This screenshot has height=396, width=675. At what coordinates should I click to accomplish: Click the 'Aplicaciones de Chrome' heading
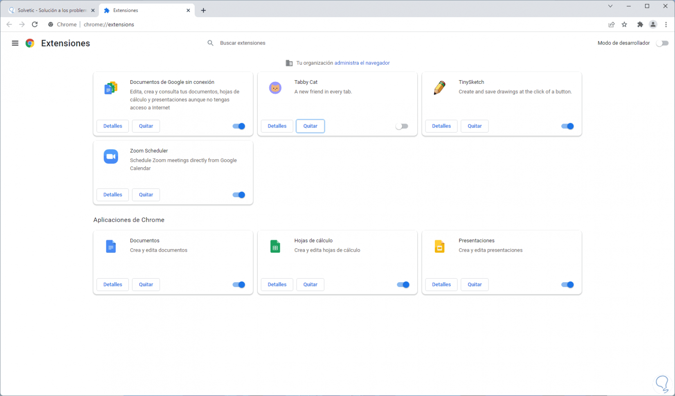(x=129, y=220)
